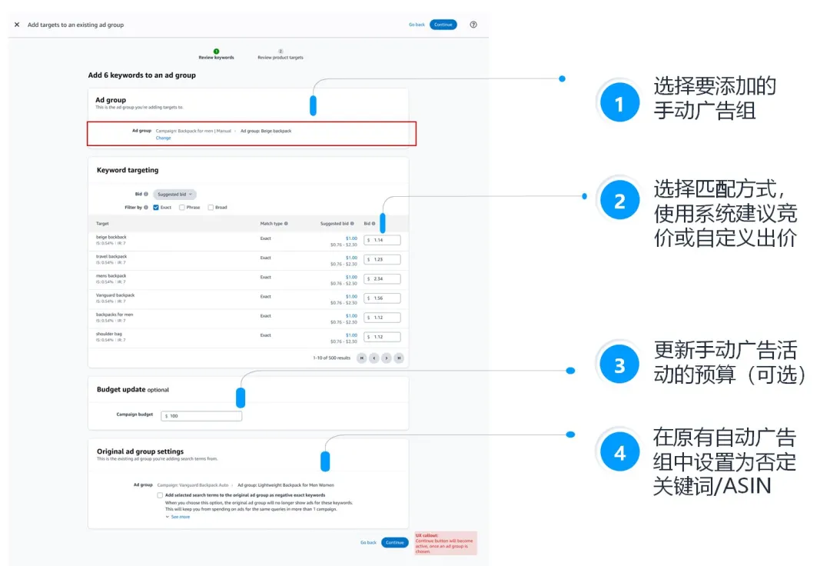Click the bottom Go back link

click(368, 542)
